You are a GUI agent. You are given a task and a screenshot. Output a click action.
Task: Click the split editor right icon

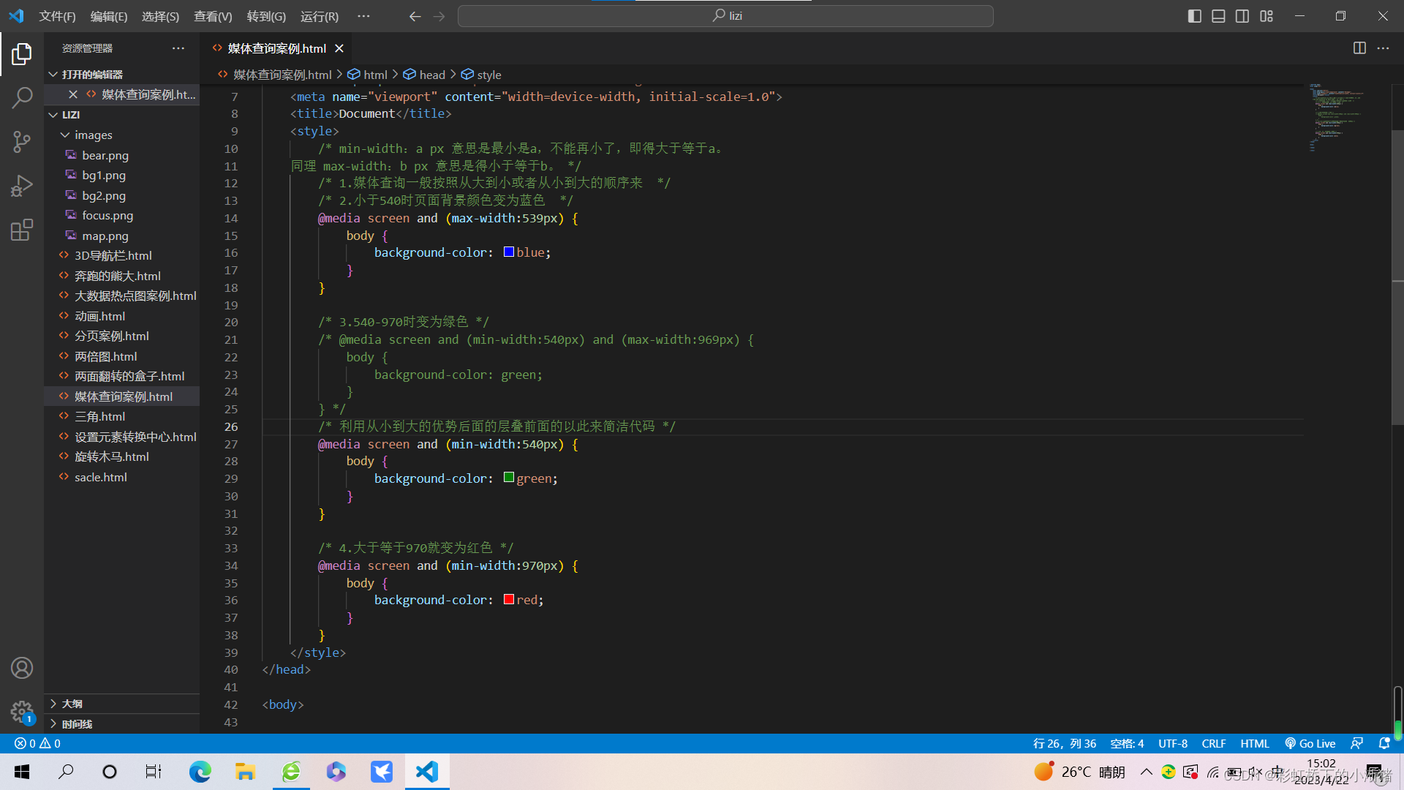[1359, 48]
